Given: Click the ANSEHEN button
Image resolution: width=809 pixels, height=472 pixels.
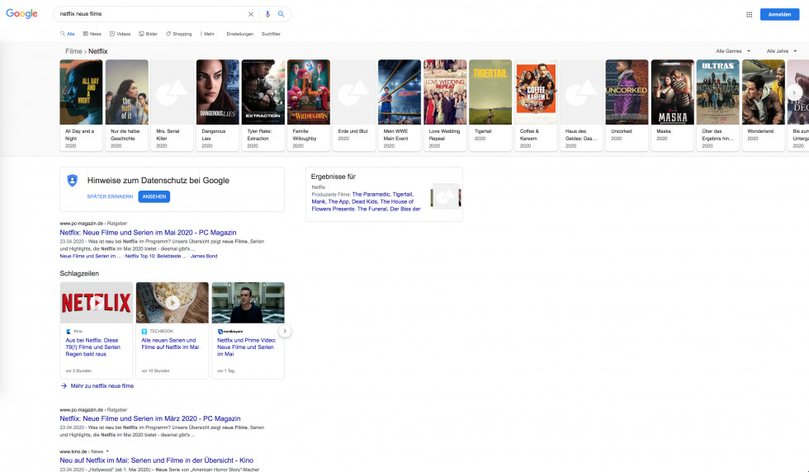Looking at the screenshot, I should click(154, 196).
